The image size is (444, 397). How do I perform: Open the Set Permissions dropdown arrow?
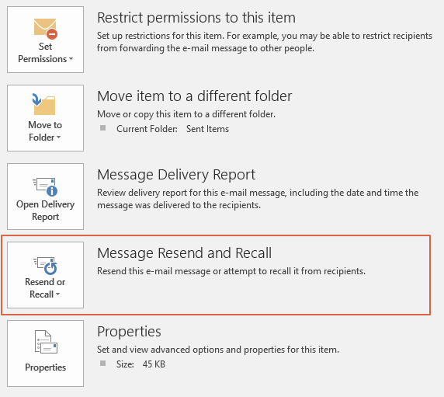point(71,59)
